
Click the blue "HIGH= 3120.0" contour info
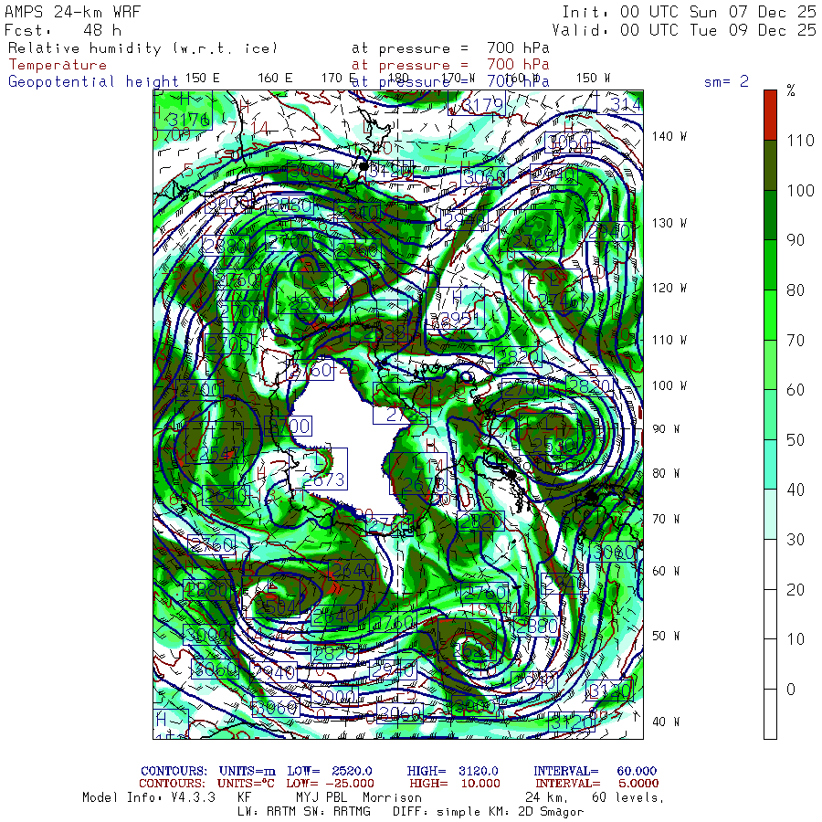point(452,771)
